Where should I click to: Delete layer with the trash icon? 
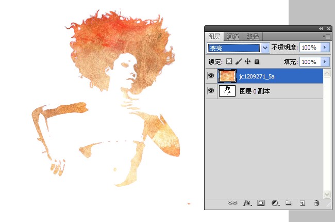317,203
